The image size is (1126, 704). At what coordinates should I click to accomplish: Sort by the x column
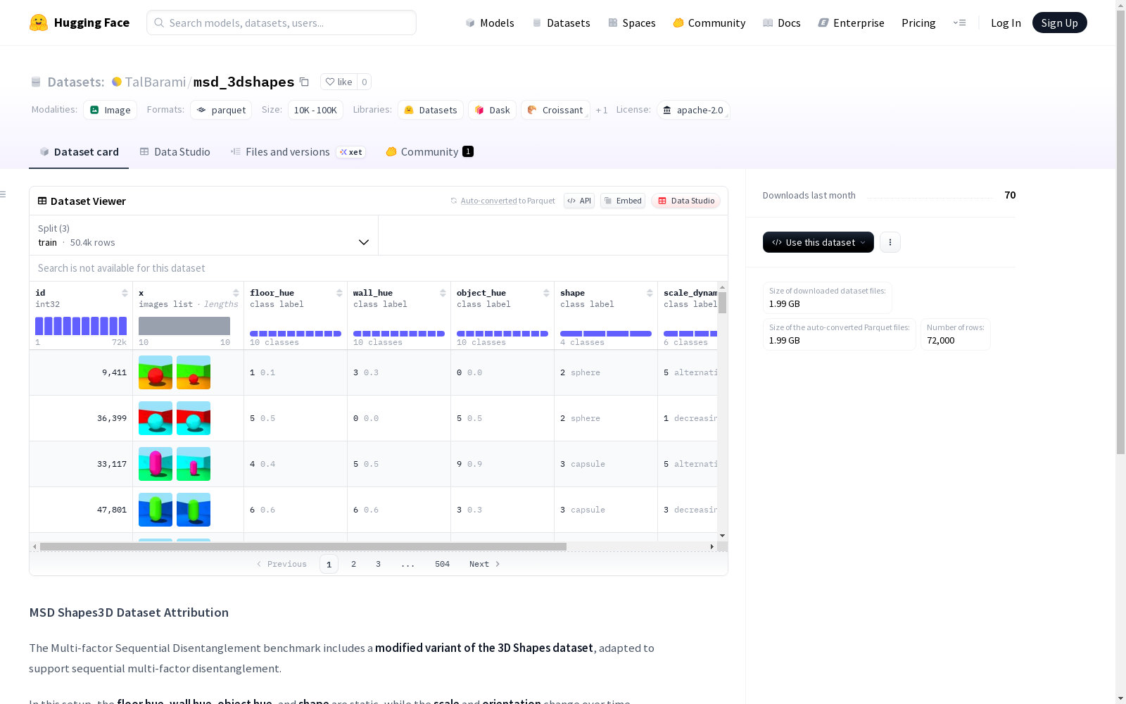(x=236, y=293)
